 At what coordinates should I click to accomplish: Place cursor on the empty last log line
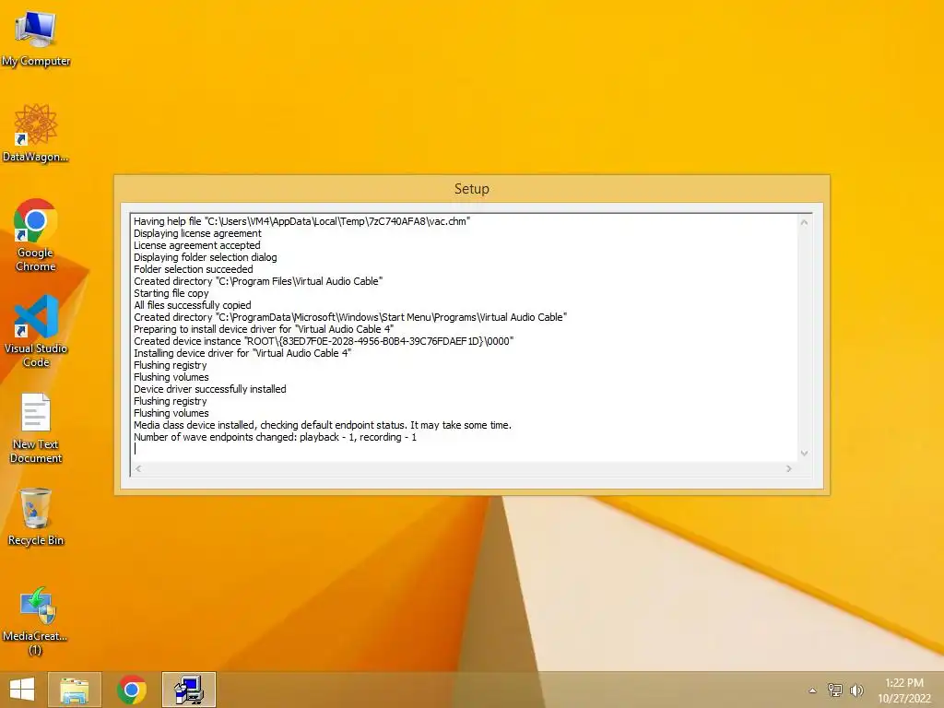point(464,449)
